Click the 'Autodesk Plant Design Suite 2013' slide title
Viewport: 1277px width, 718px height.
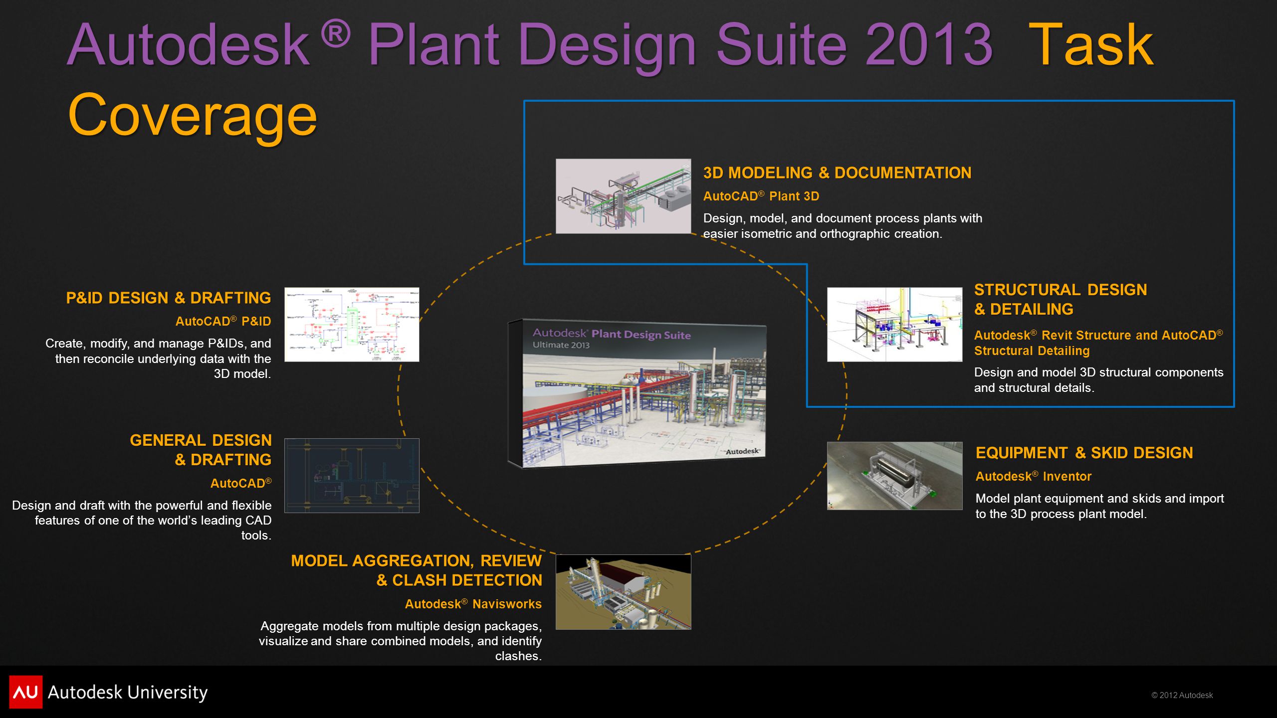[530, 45]
